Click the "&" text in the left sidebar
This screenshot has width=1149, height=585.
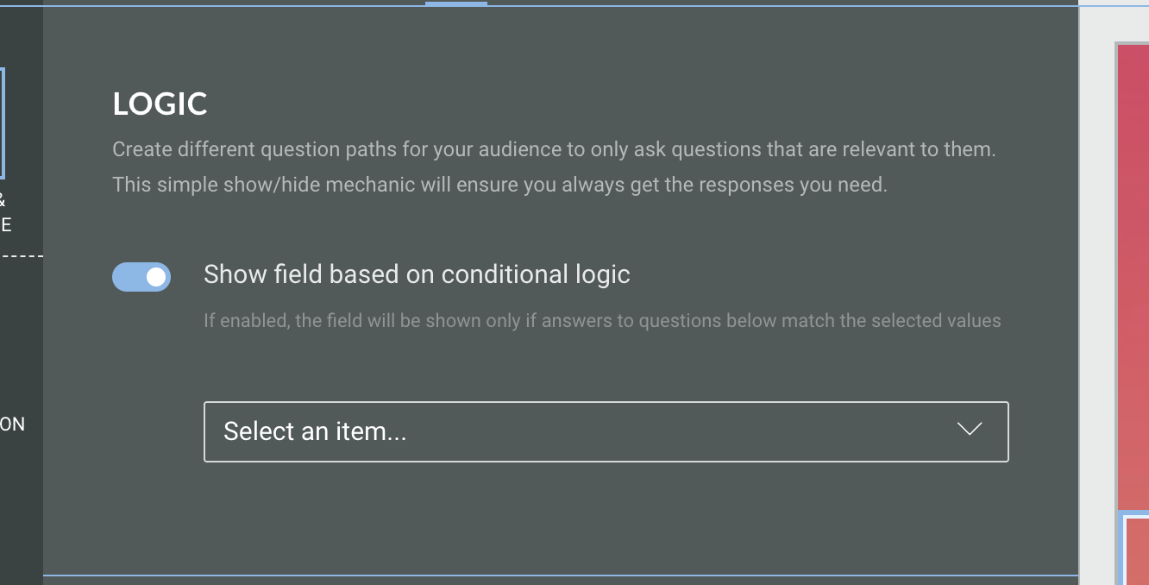3,201
